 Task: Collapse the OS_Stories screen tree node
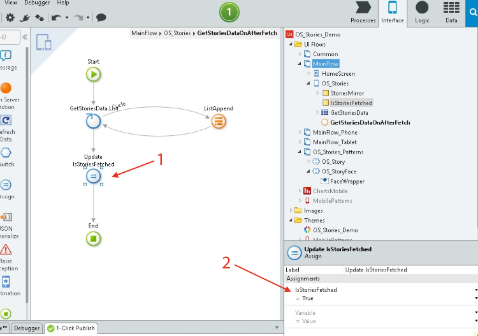point(308,84)
